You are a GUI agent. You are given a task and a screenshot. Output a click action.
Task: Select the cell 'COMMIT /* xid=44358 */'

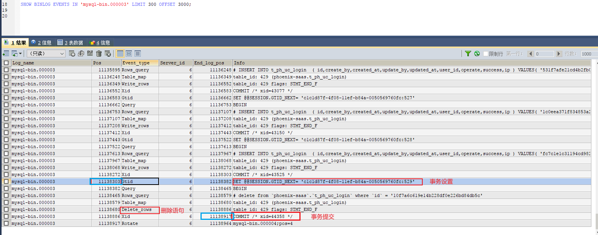[x=412, y=216]
